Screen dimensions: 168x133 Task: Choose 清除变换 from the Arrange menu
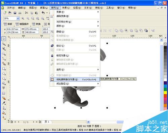pos(75,16)
